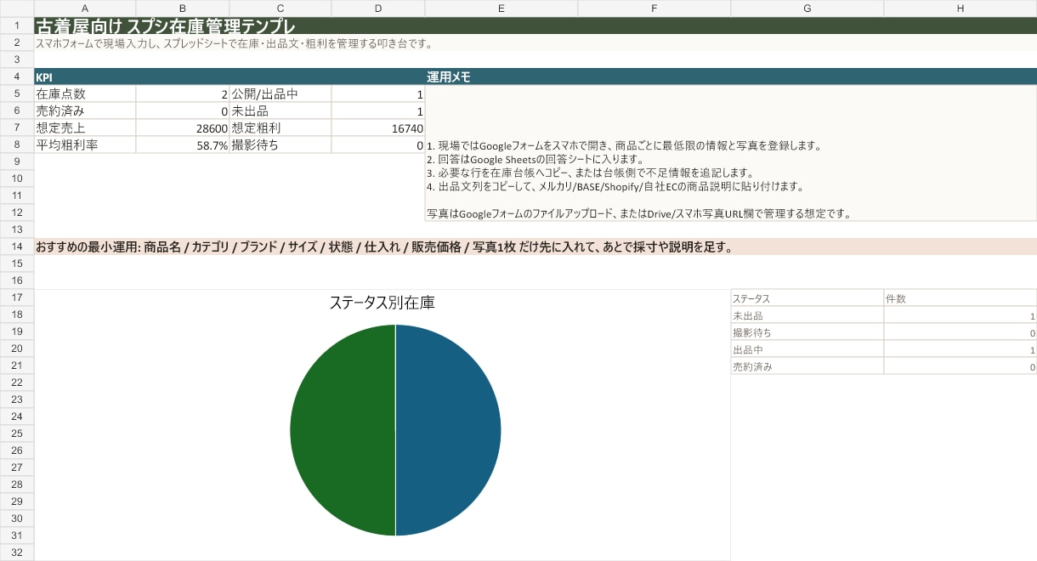This screenshot has height=561, width=1037.
Task: Click 出品中 in the status table
Action: [x=807, y=348]
